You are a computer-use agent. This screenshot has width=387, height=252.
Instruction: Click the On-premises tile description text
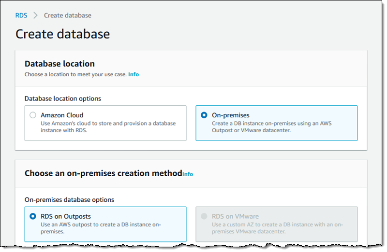click(271, 126)
